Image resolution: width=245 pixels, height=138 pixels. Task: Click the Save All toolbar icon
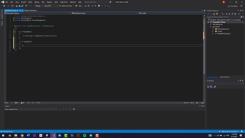(x=22, y=6)
